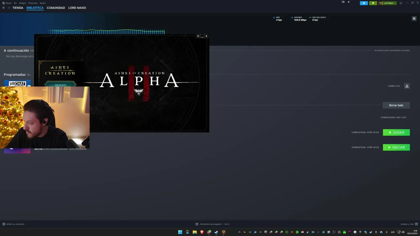Open File Explorer from the taskbar
This screenshot has width=420, height=236.
pos(195,232)
